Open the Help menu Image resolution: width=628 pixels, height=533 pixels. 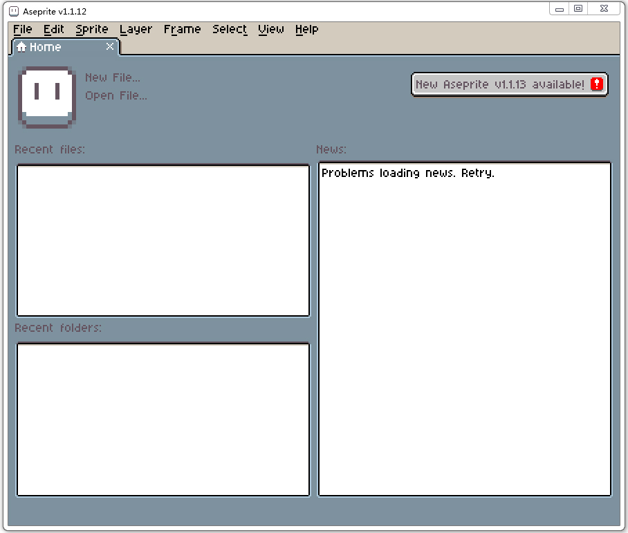[306, 29]
